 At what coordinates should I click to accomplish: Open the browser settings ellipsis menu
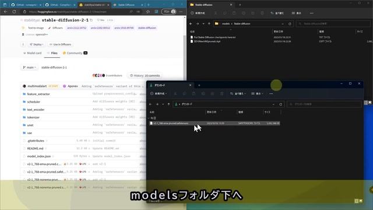[x=181, y=12]
